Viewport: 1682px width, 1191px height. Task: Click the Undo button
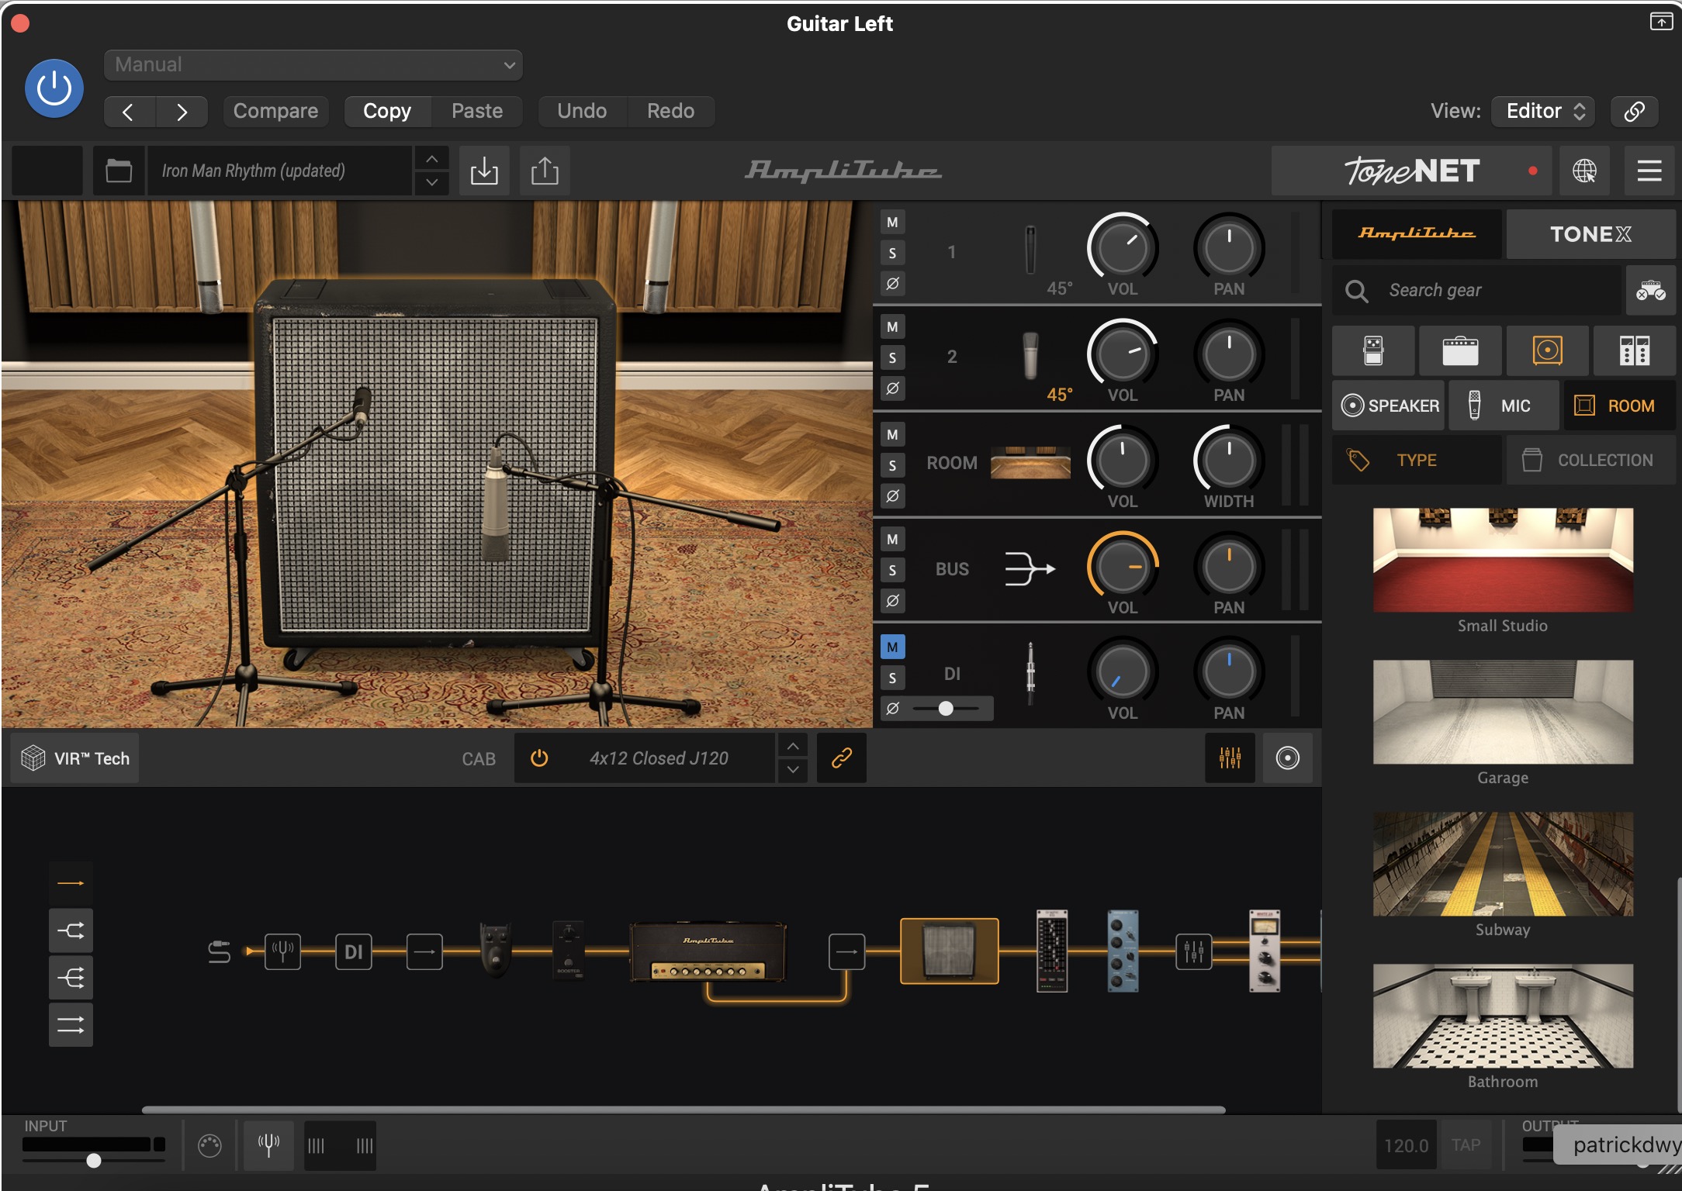[x=581, y=112]
